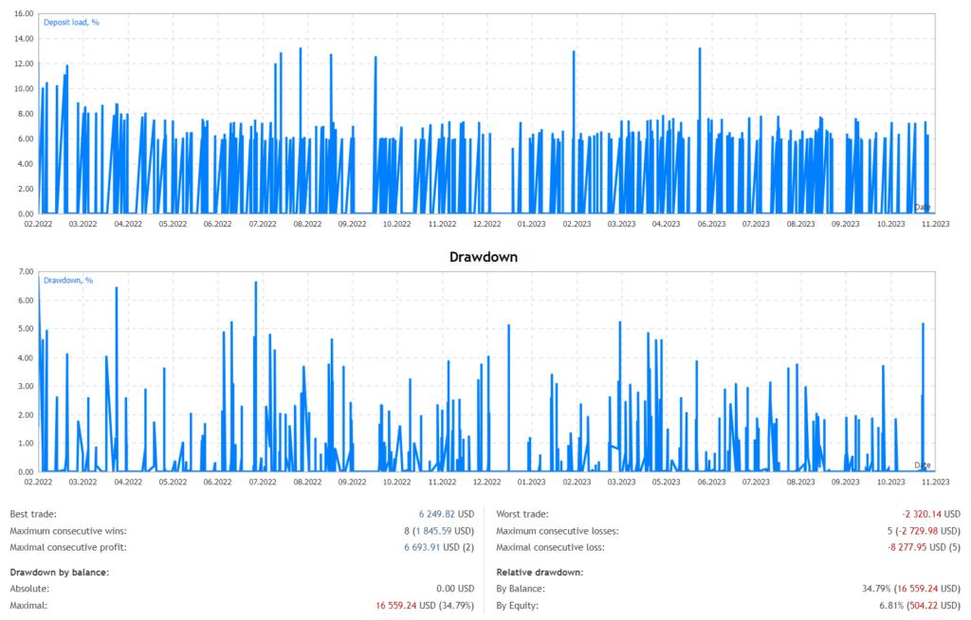This screenshot has height=620, width=971.
Task: Select the Maximal consecutive loss value -8 277.95
Action: 916,548
